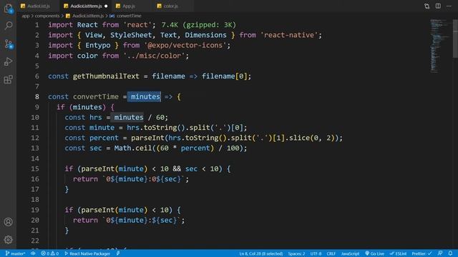
Task: Open the errors and warnings count
Action: [49, 253]
